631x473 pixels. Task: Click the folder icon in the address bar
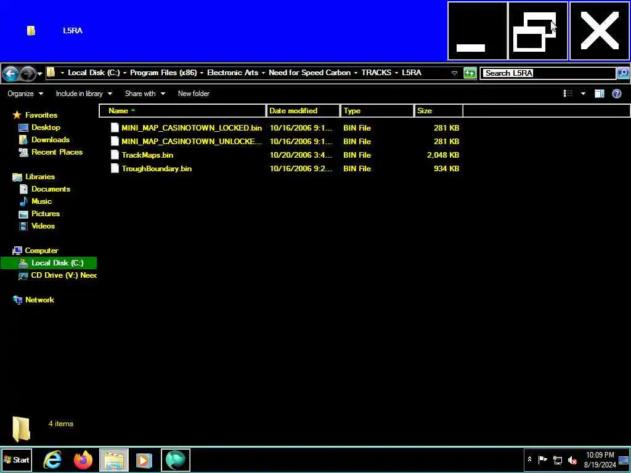(x=51, y=73)
